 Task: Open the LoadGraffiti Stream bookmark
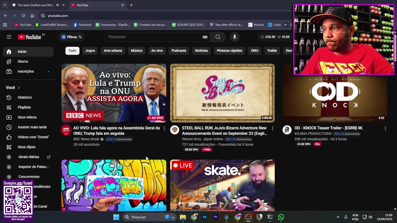[x=51, y=25]
